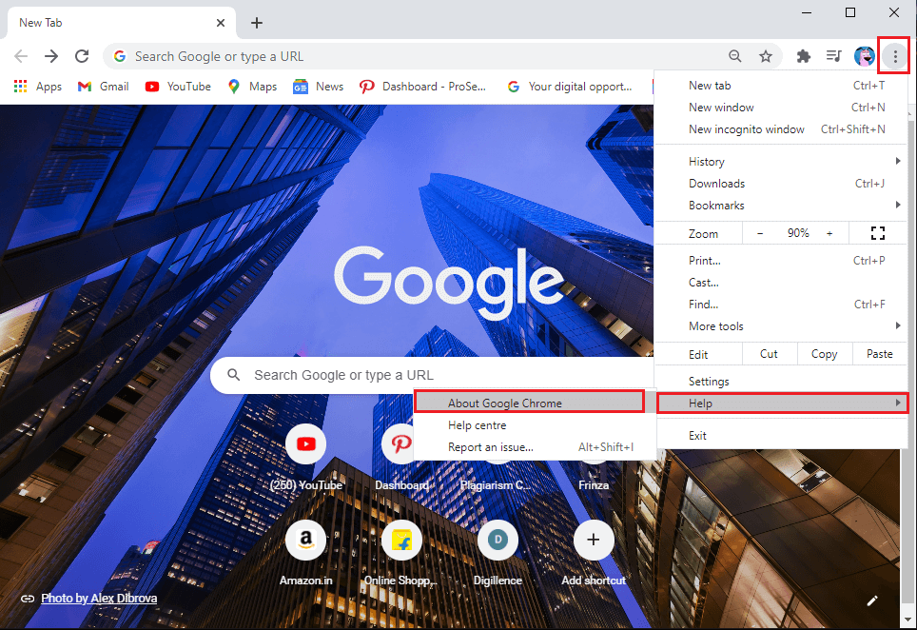This screenshot has height=630, width=917.
Task: Open the More tools submenu
Action: click(x=716, y=325)
